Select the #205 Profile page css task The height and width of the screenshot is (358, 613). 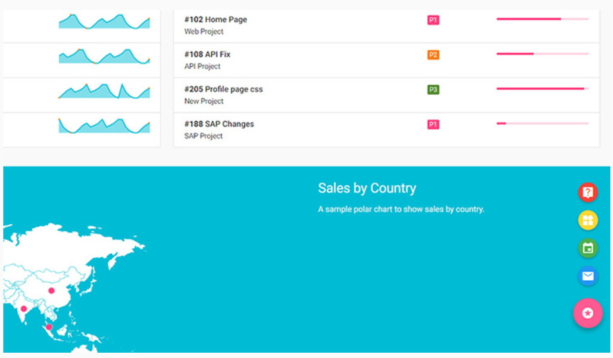223,89
